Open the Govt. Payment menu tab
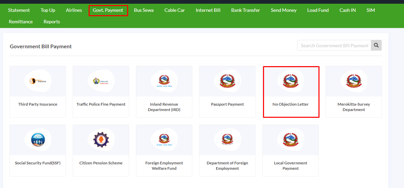 pos(108,10)
